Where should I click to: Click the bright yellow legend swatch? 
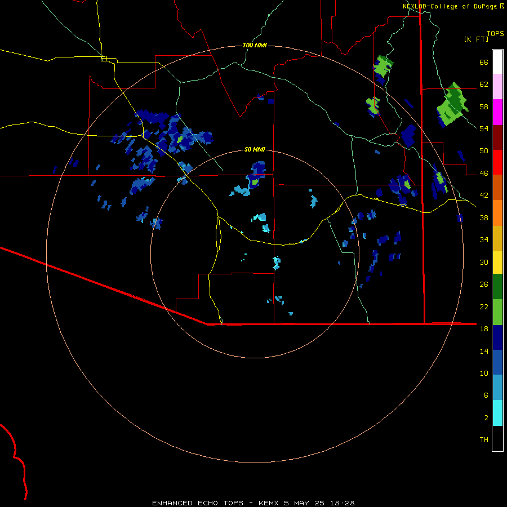(497, 262)
